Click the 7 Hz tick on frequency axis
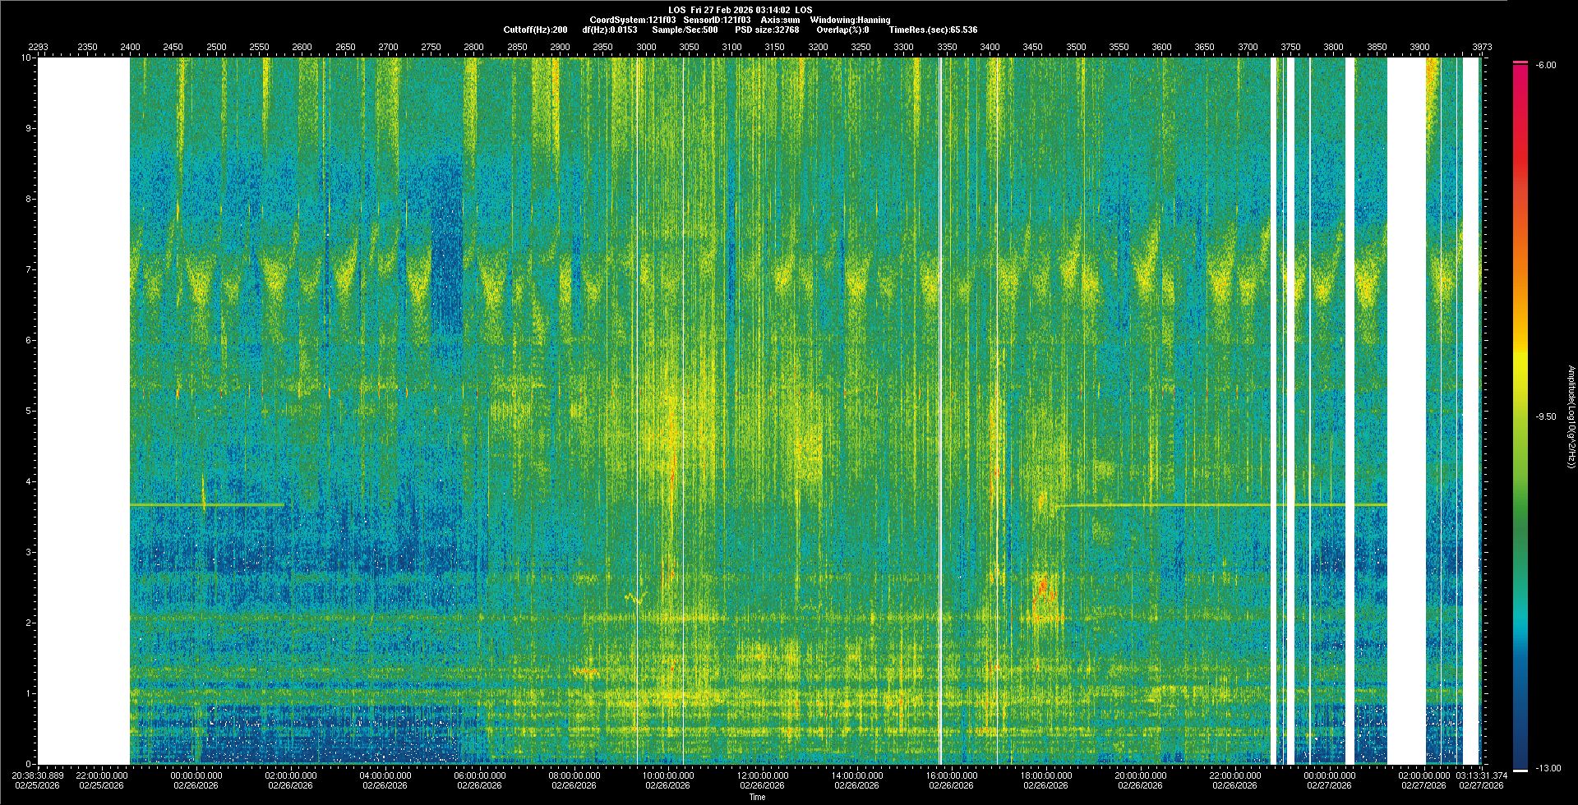Image resolution: width=1578 pixels, height=805 pixels. click(x=28, y=269)
